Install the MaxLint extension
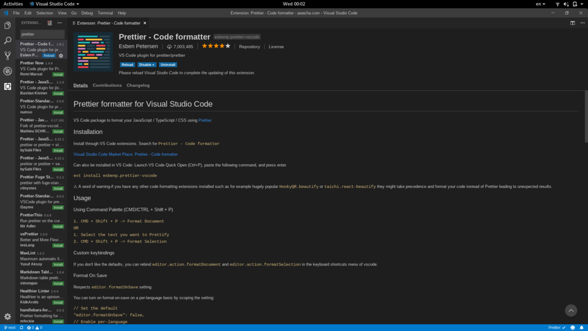588x331 pixels. [x=58, y=264]
